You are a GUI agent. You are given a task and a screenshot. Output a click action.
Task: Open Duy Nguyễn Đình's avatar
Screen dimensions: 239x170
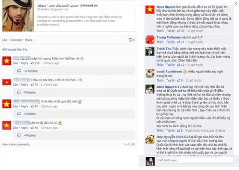(150, 139)
